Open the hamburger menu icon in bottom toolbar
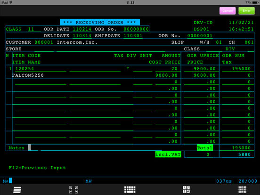Viewport: 260px width, 195px height. coord(17,190)
